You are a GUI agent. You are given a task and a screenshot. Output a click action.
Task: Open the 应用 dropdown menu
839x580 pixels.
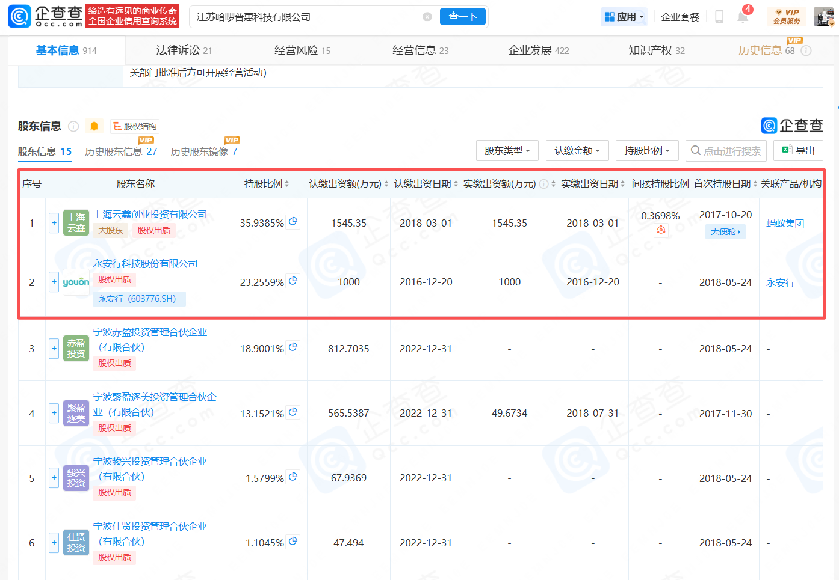(624, 17)
